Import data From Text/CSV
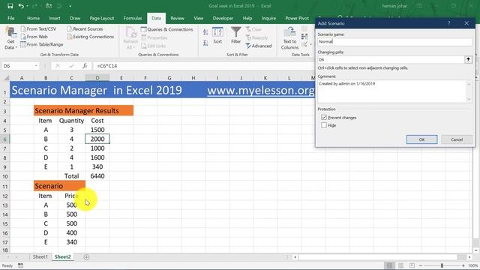The height and width of the screenshot is (270, 480). click(x=38, y=28)
